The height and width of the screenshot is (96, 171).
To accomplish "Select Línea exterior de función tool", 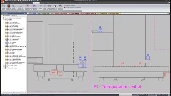I will pos(28,7).
